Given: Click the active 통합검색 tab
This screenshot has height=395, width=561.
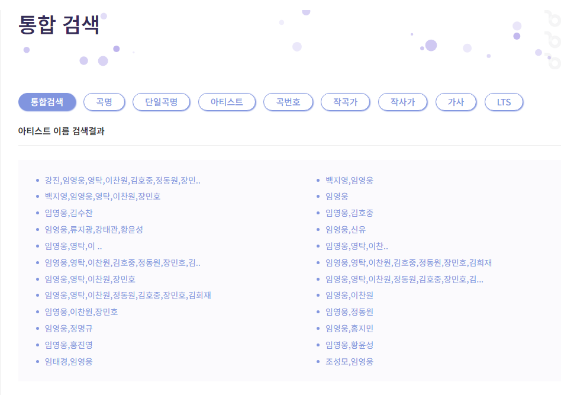Looking at the screenshot, I should (x=48, y=102).
